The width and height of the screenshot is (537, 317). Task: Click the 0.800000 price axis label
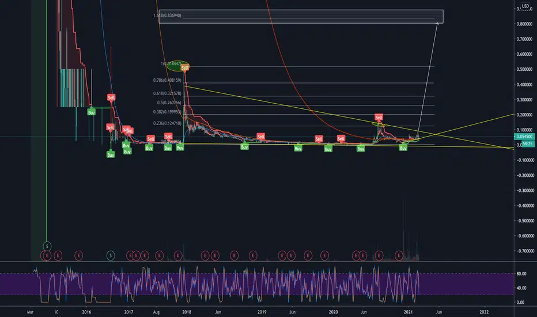tap(524, 24)
